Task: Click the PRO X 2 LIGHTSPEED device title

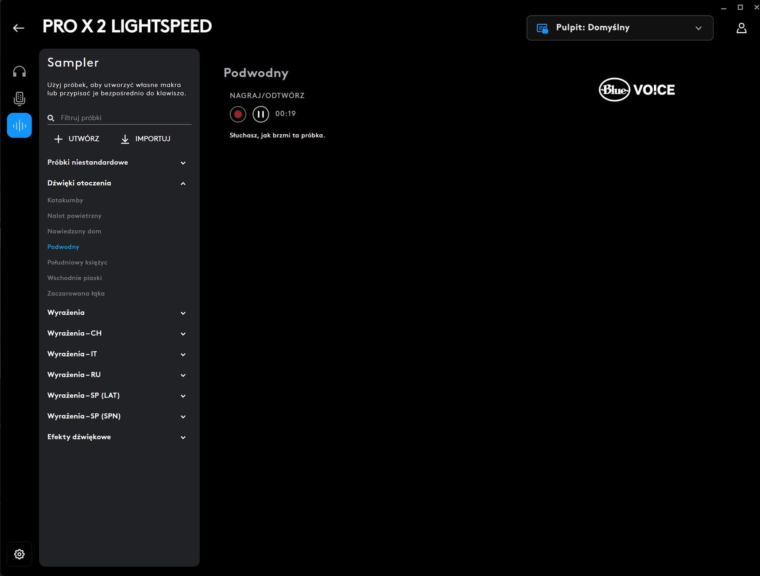Action: coord(127,26)
